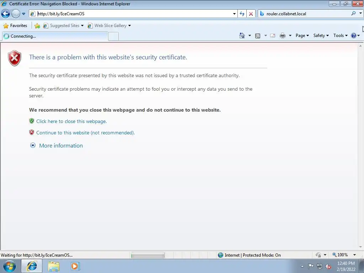
Task: Click the RSS Feeds icon
Action: point(258,36)
